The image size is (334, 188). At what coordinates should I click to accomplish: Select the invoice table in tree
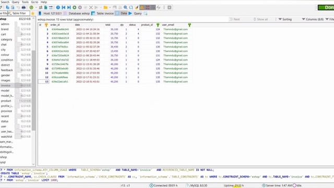(6, 86)
